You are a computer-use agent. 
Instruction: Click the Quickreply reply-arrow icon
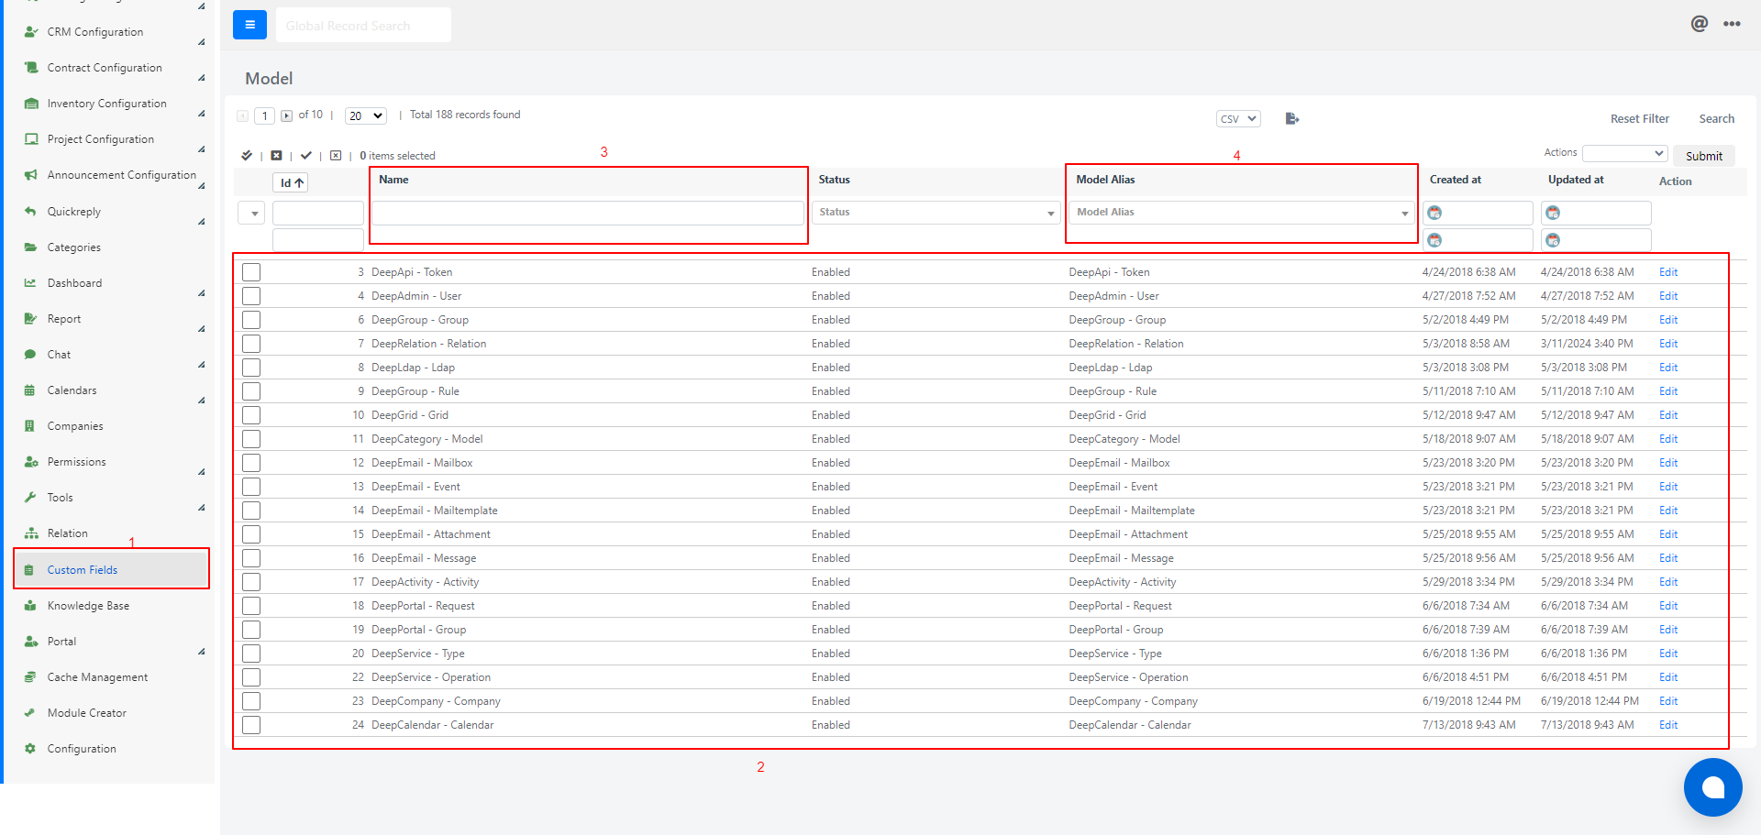click(x=31, y=211)
